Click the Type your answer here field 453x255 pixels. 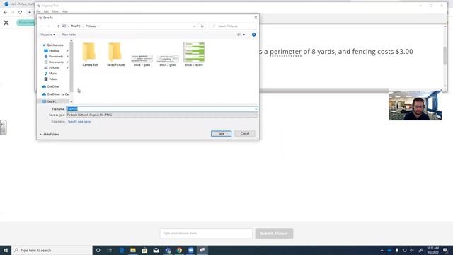(x=206, y=233)
